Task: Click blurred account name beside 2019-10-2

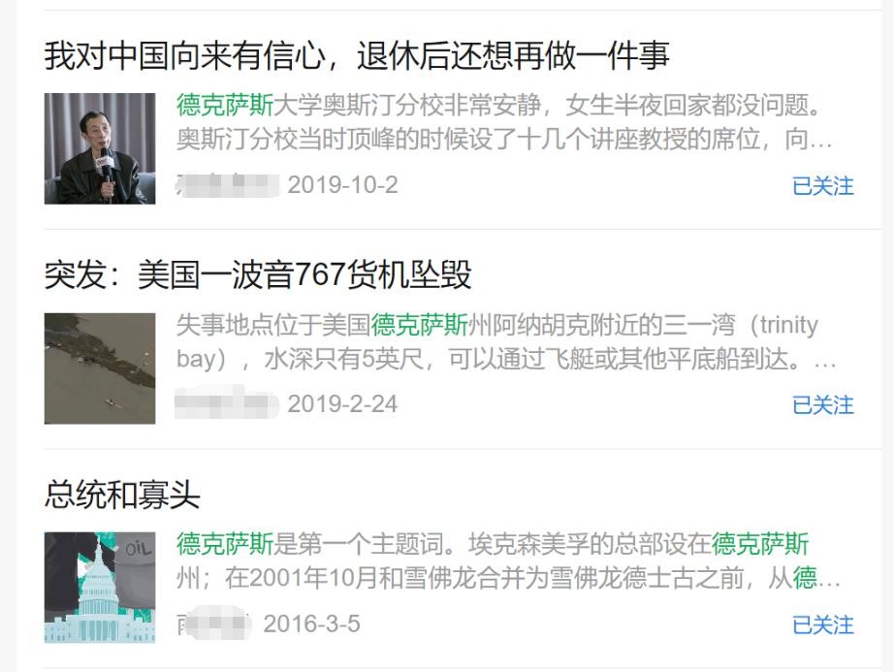Action: 227,185
